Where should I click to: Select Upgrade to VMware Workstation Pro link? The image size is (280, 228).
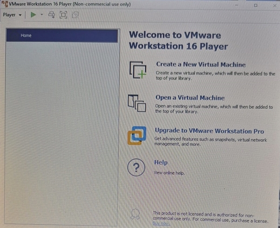coord(209,131)
